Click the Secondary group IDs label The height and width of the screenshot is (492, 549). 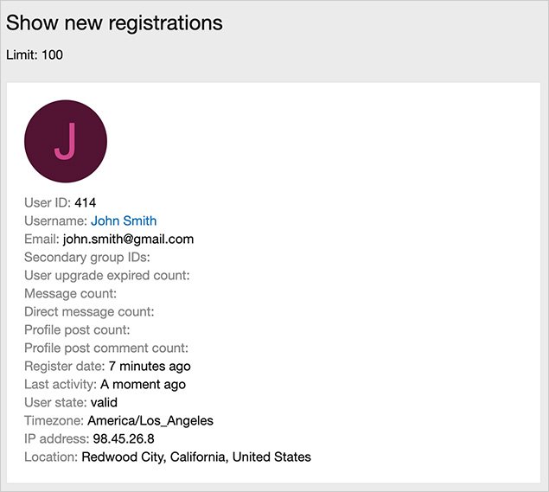(87, 258)
